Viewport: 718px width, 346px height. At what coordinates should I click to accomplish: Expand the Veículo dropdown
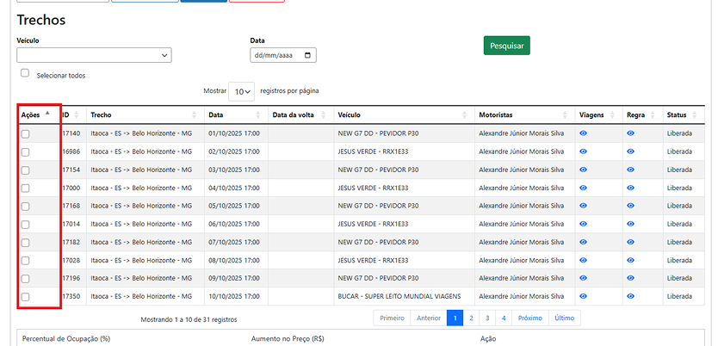94,55
